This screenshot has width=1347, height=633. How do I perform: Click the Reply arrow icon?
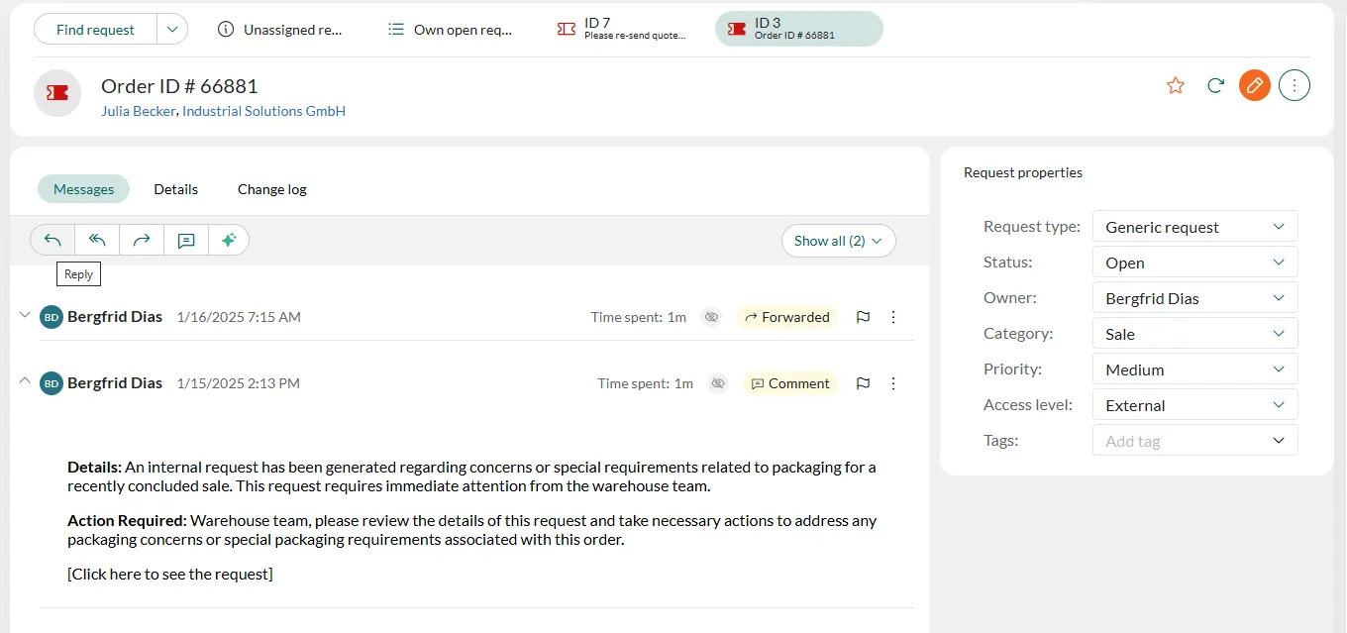point(52,241)
